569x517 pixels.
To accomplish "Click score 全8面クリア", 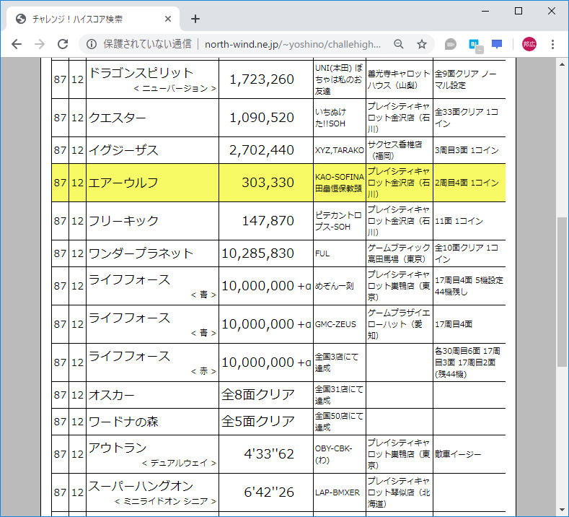I will (x=257, y=394).
